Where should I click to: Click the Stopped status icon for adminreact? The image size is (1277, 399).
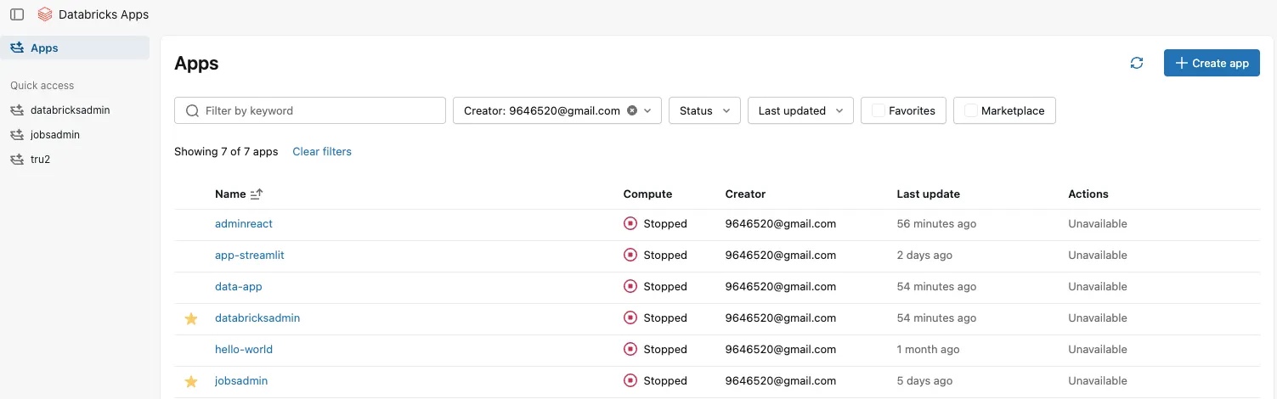coord(630,224)
